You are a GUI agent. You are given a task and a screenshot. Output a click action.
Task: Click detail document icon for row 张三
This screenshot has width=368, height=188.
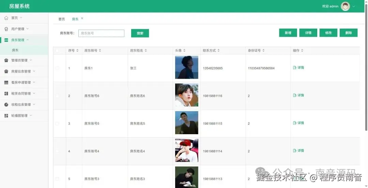pyautogui.click(x=295, y=67)
